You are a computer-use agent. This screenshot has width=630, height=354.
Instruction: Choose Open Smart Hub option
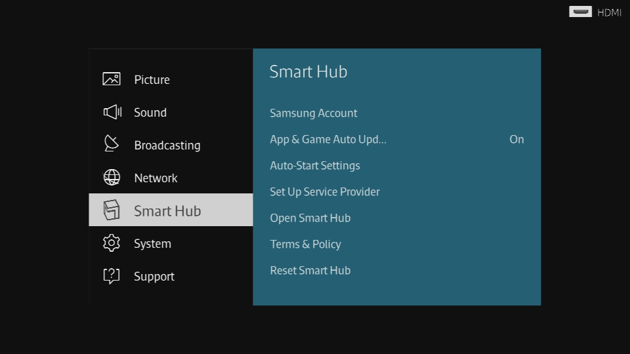pos(396,218)
